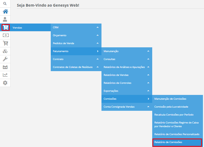Select the Faturamento menu item
204x147 pixels.
pyautogui.click(x=76, y=51)
